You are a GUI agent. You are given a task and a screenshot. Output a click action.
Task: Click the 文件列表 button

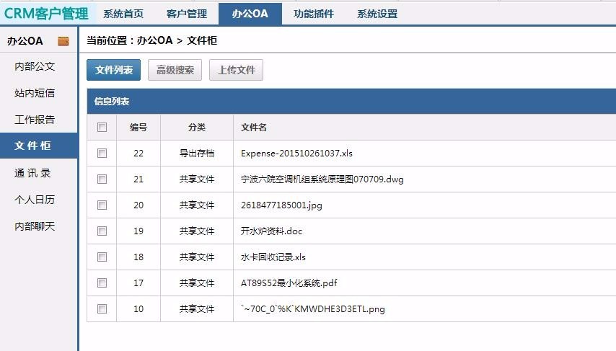coord(113,70)
